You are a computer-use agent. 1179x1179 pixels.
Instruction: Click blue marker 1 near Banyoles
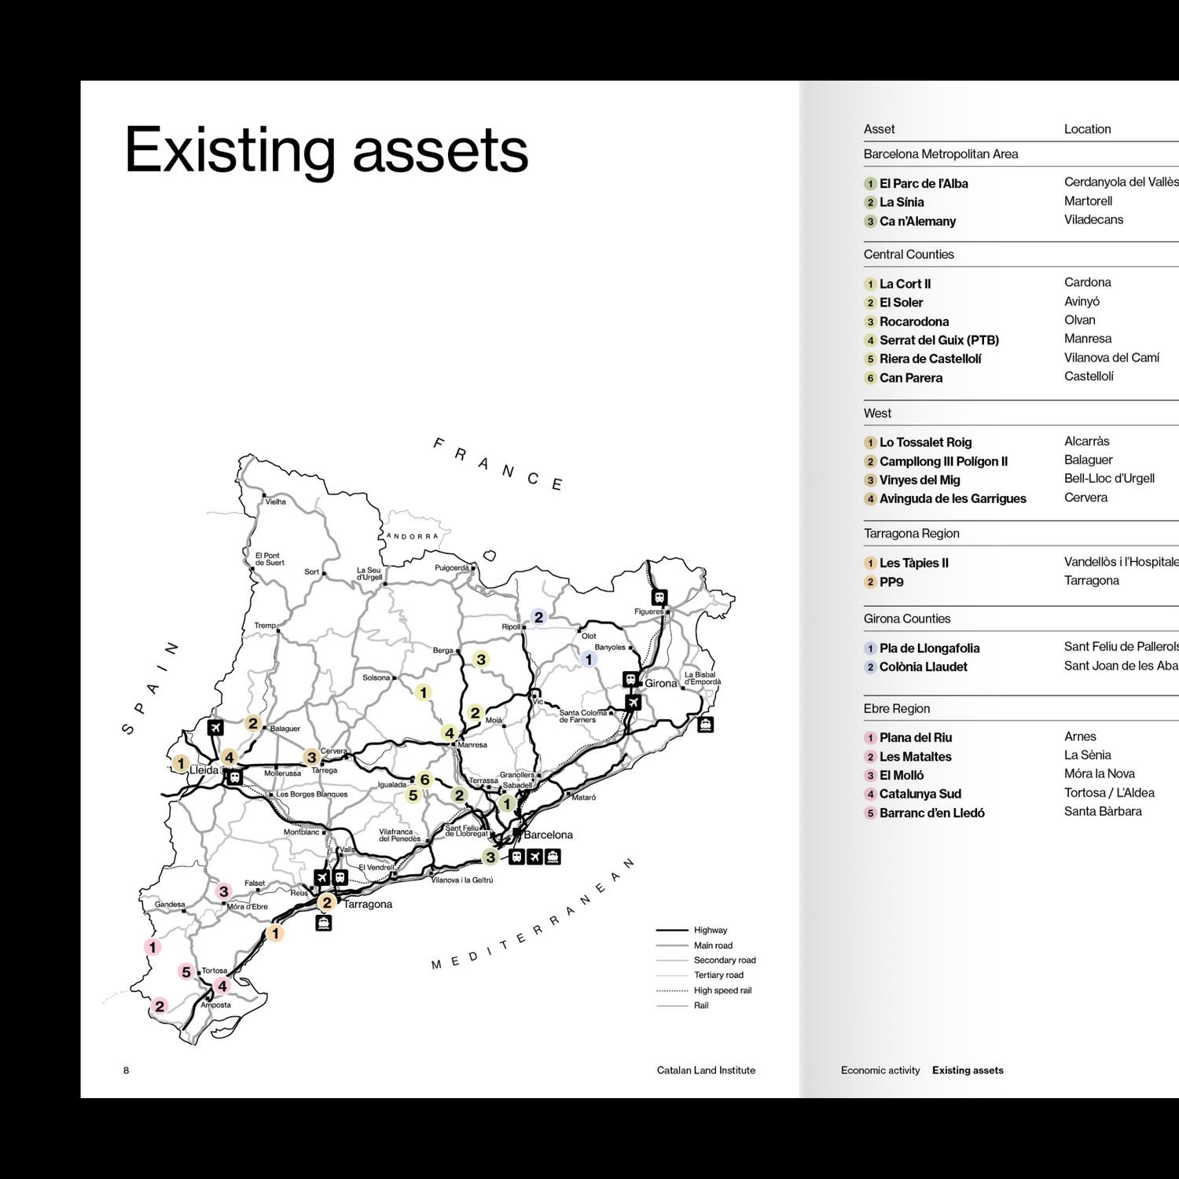(589, 659)
